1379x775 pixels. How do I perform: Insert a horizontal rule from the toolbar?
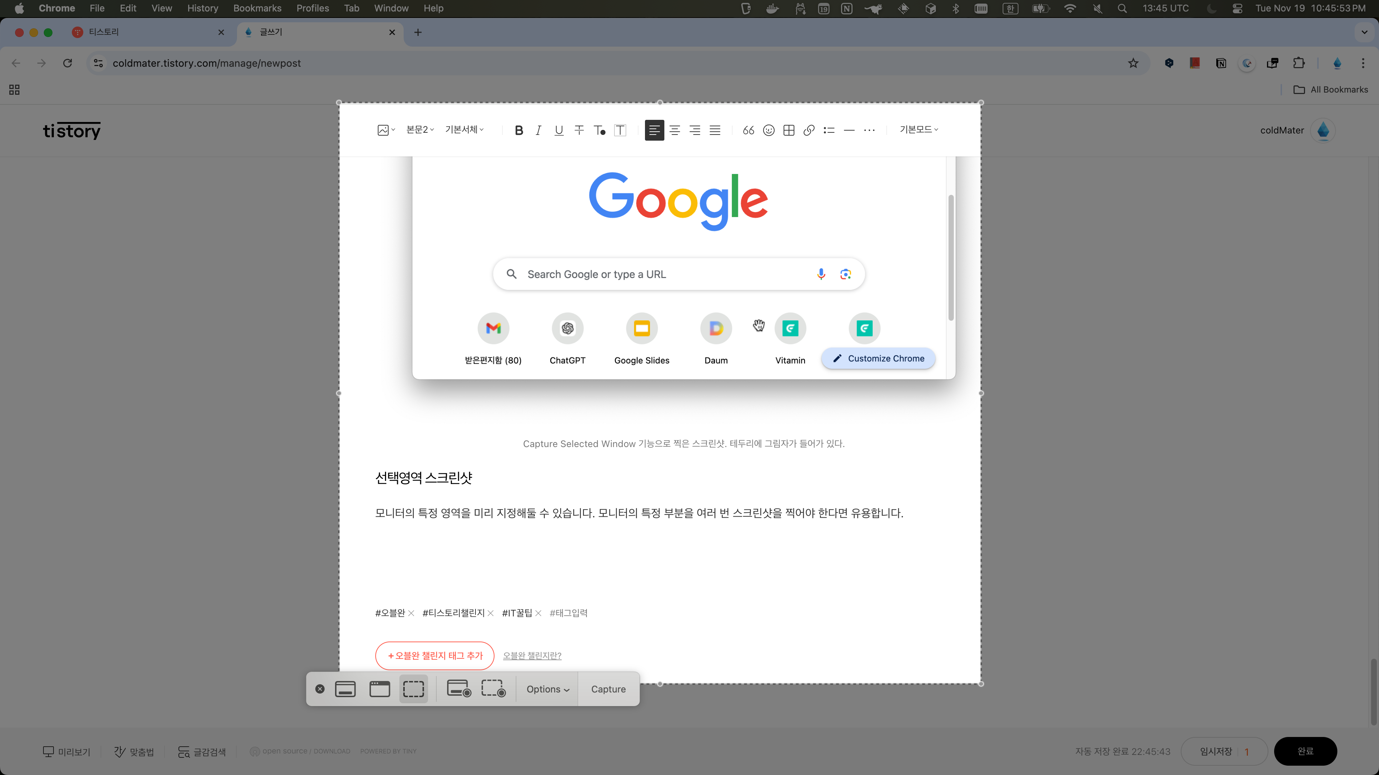click(x=849, y=130)
